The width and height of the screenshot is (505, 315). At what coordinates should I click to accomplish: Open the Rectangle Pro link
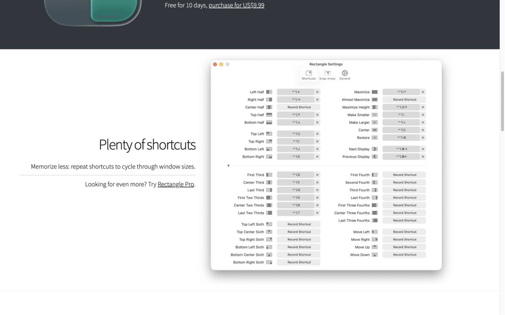(x=176, y=184)
